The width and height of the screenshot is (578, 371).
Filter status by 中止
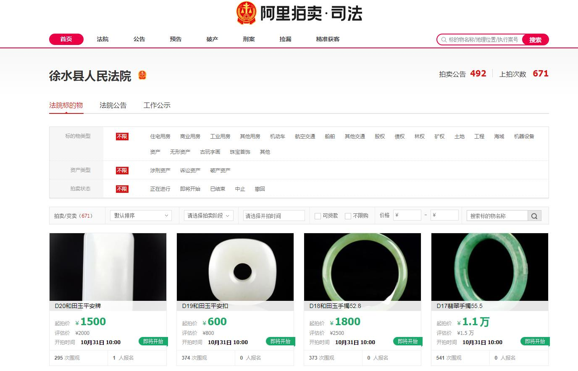click(x=240, y=189)
